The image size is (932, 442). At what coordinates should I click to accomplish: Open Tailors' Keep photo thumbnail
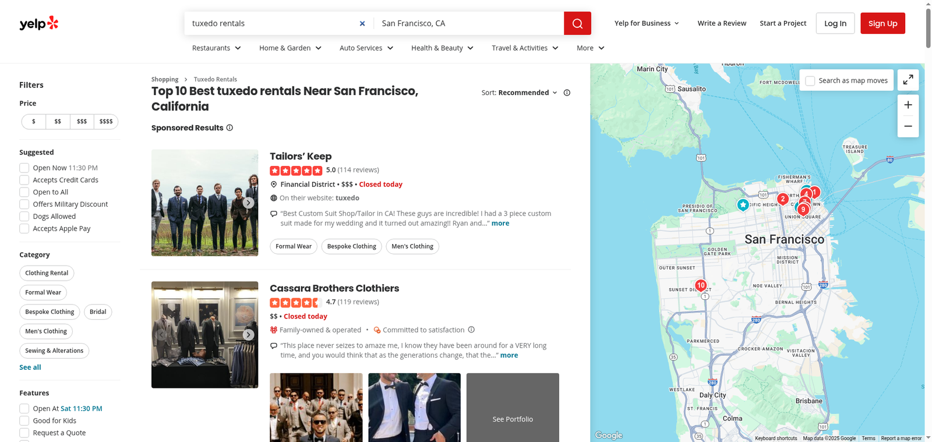[204, 203]
